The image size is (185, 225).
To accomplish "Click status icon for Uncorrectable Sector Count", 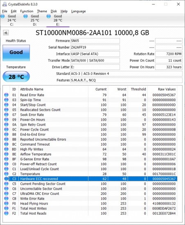I will pyautogui.click(x=6, y=189).
